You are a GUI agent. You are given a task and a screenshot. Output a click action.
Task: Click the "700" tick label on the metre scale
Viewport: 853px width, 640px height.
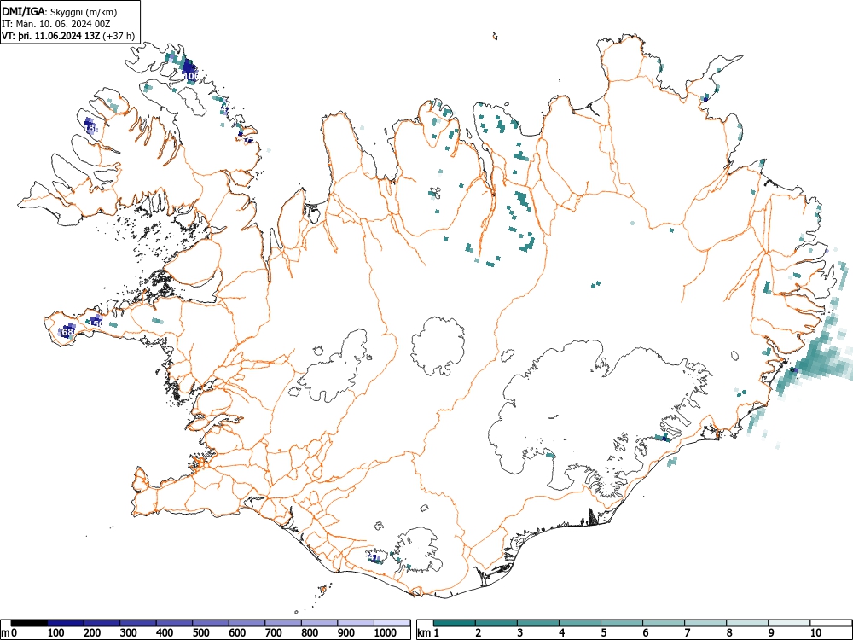coord(273,633)
